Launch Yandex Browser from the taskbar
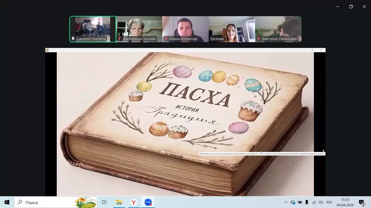The width and height of the screenshot is (371, 208). (134, 202)
